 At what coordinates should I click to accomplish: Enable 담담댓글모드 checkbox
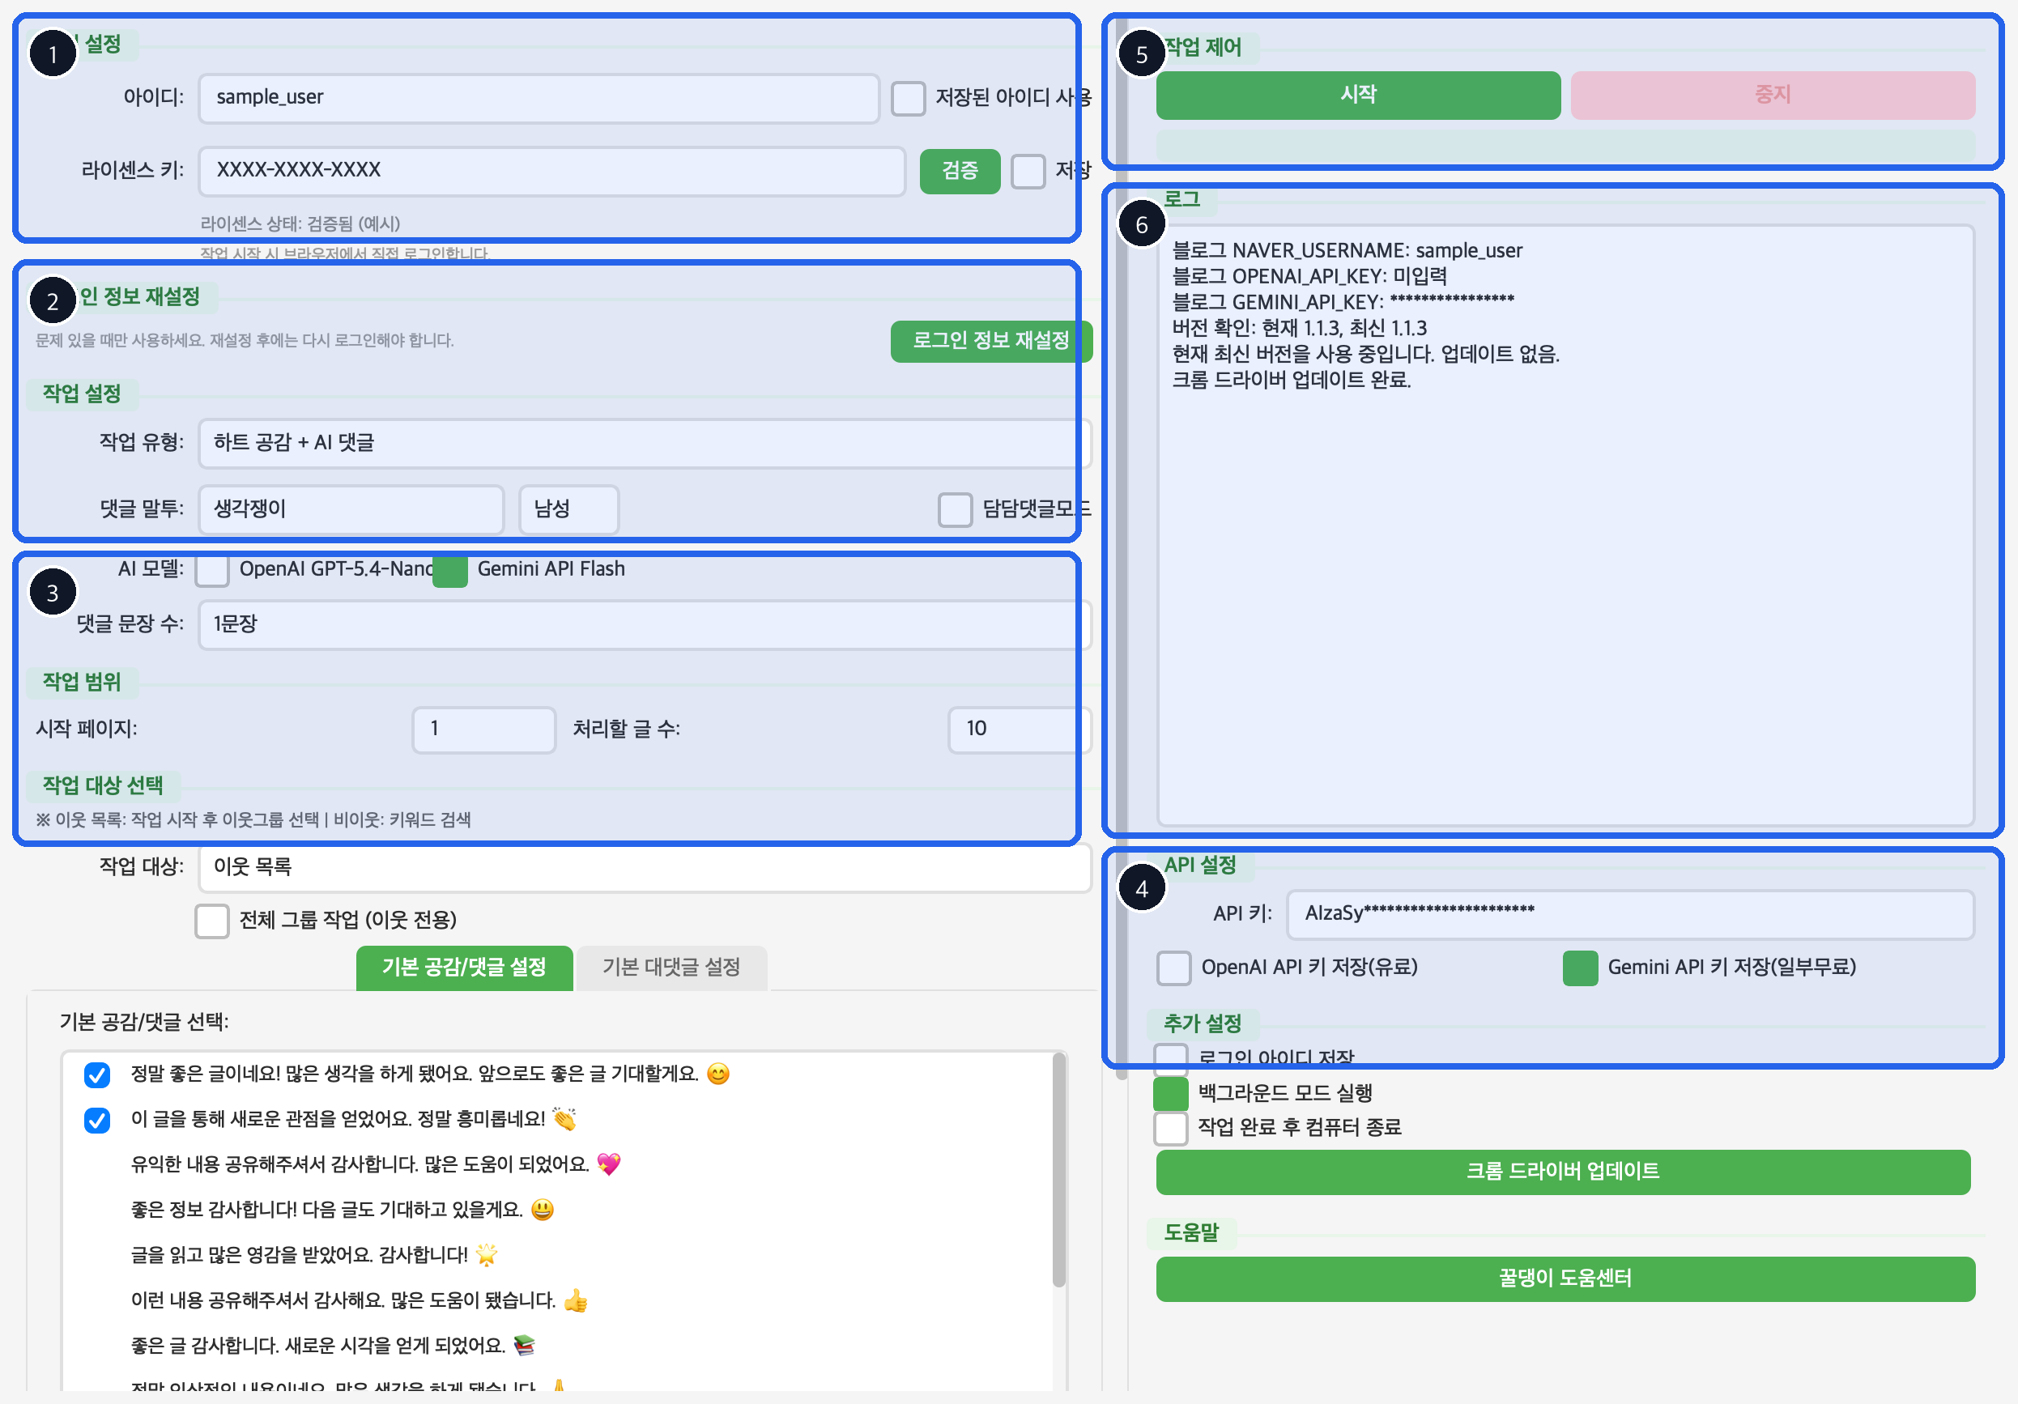coord(955,509)
